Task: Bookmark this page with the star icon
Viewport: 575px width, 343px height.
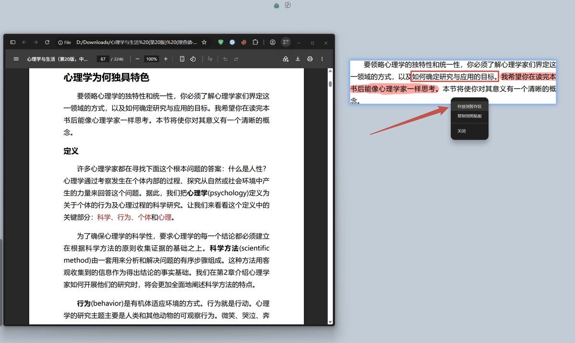Action: (x=204, y=42)
